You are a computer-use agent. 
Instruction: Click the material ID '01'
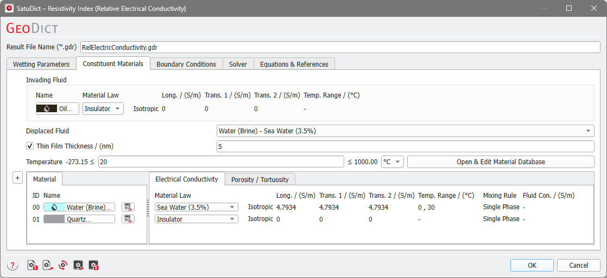pyautogui.click(x=36, y=219)
